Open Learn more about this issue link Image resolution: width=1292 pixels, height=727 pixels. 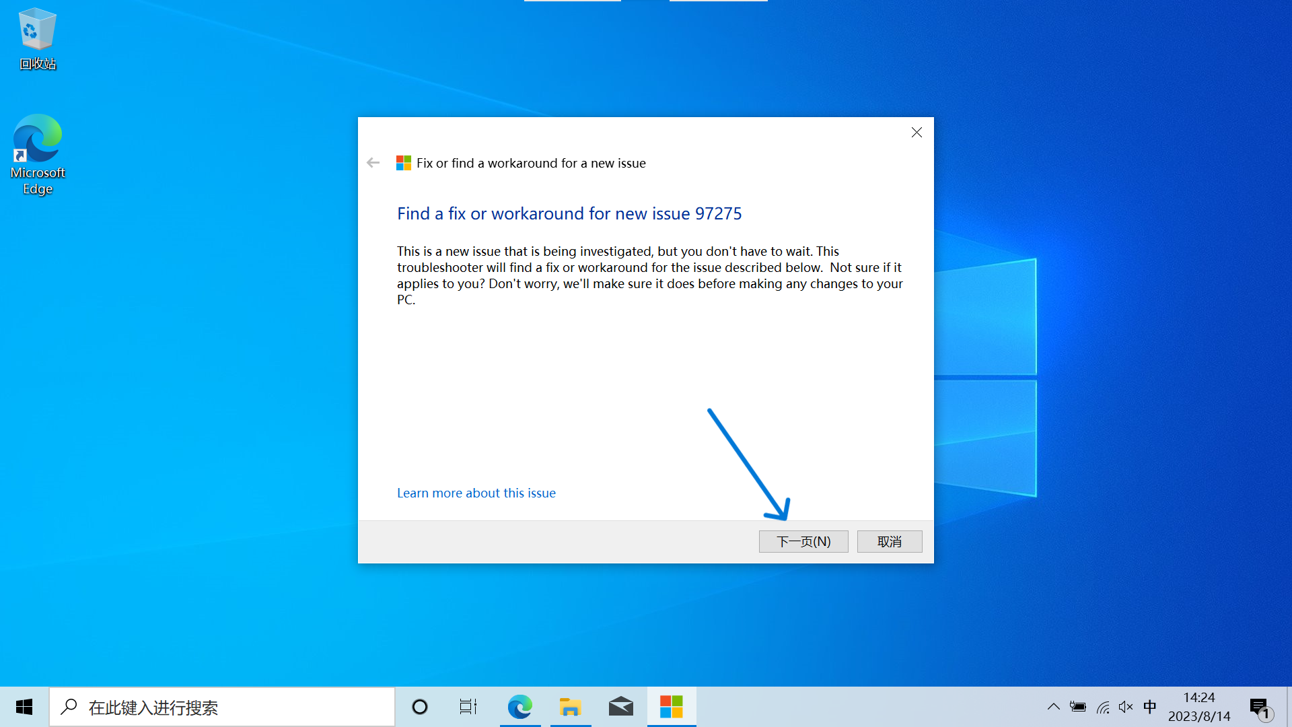476,493
